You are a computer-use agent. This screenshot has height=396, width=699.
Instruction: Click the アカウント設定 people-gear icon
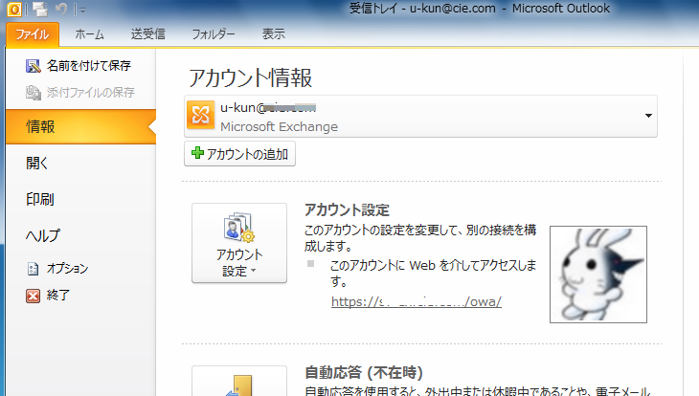(239, 228)
